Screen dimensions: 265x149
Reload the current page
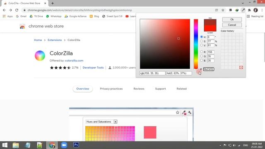pos(17,10)
